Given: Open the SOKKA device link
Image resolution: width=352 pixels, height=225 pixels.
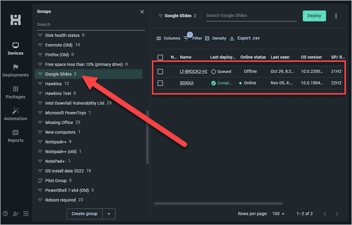Looking at the screenshot, I should (187, 83).
